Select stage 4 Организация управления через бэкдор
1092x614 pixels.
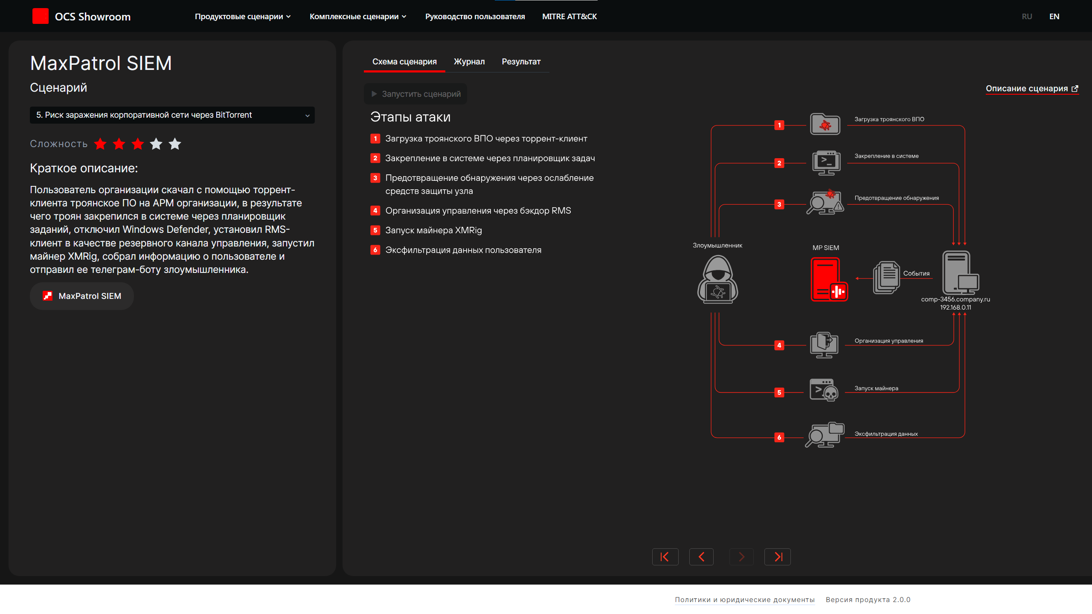pos(471,211)
